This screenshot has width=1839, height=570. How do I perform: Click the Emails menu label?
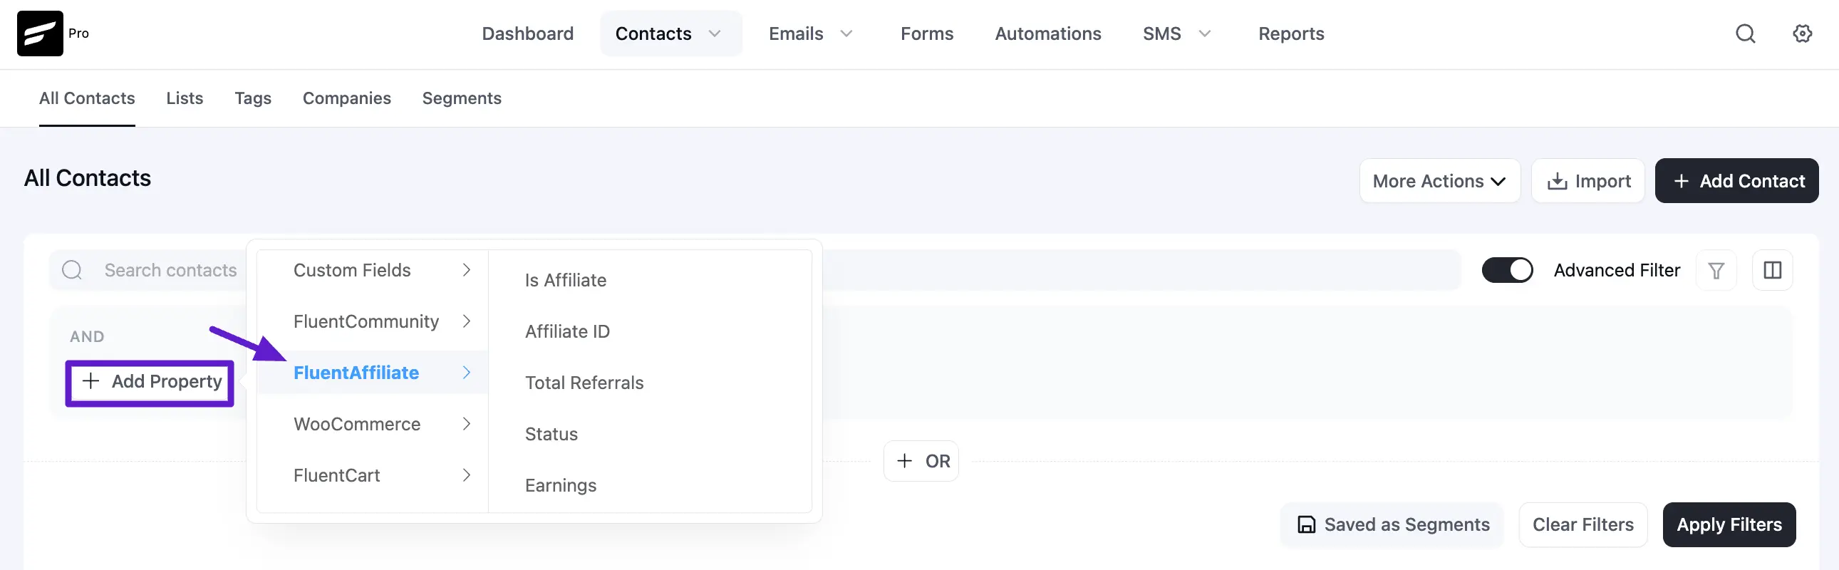(x=795, y=33)
